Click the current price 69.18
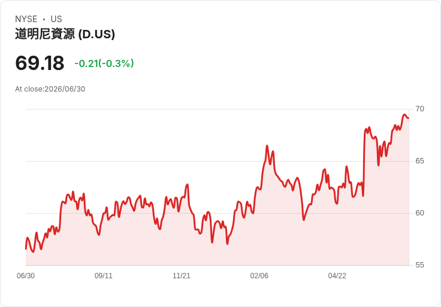Viewport: 441px width, 307px height. (40, 63)
